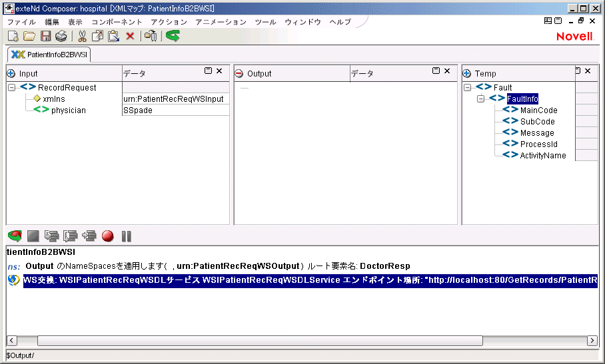605x364 pixels.
Task: Collapse the Fault tree node
Action: [467, 87]
